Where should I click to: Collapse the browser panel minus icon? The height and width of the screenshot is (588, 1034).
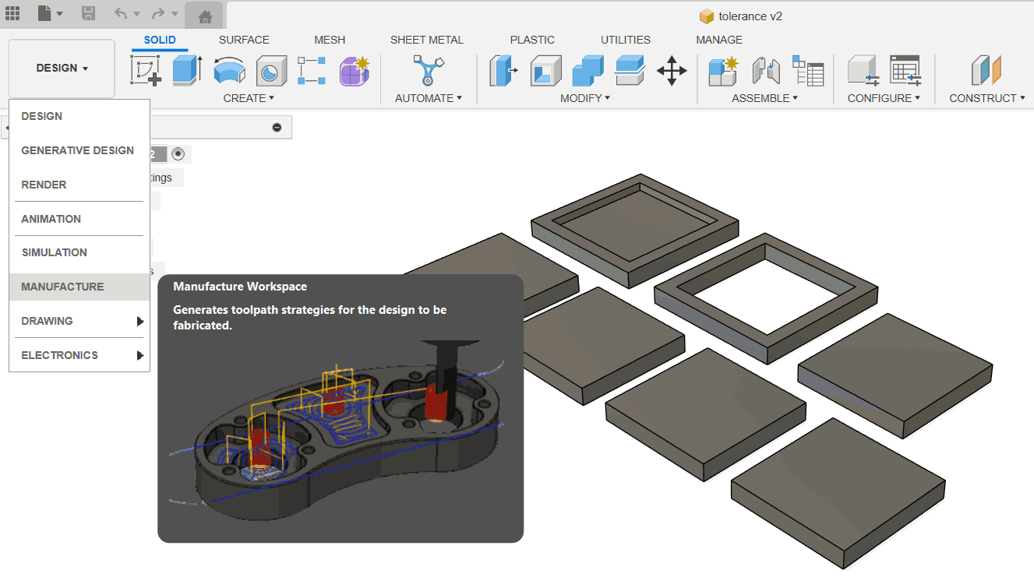(277, 128)
